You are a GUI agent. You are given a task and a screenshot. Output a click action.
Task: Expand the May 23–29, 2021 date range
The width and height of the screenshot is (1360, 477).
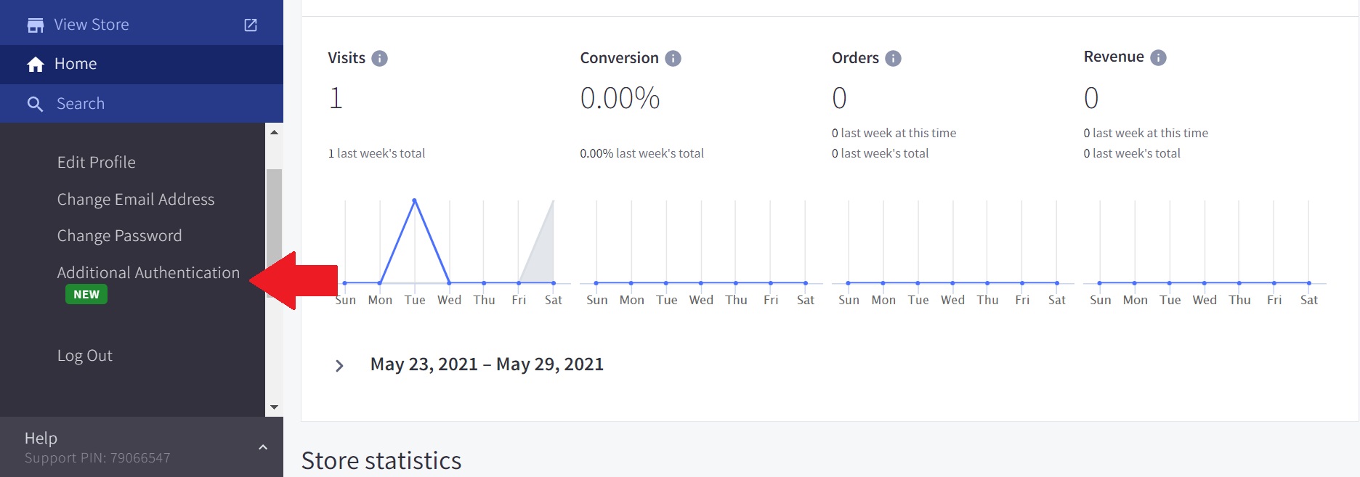[x=339, y=365]
